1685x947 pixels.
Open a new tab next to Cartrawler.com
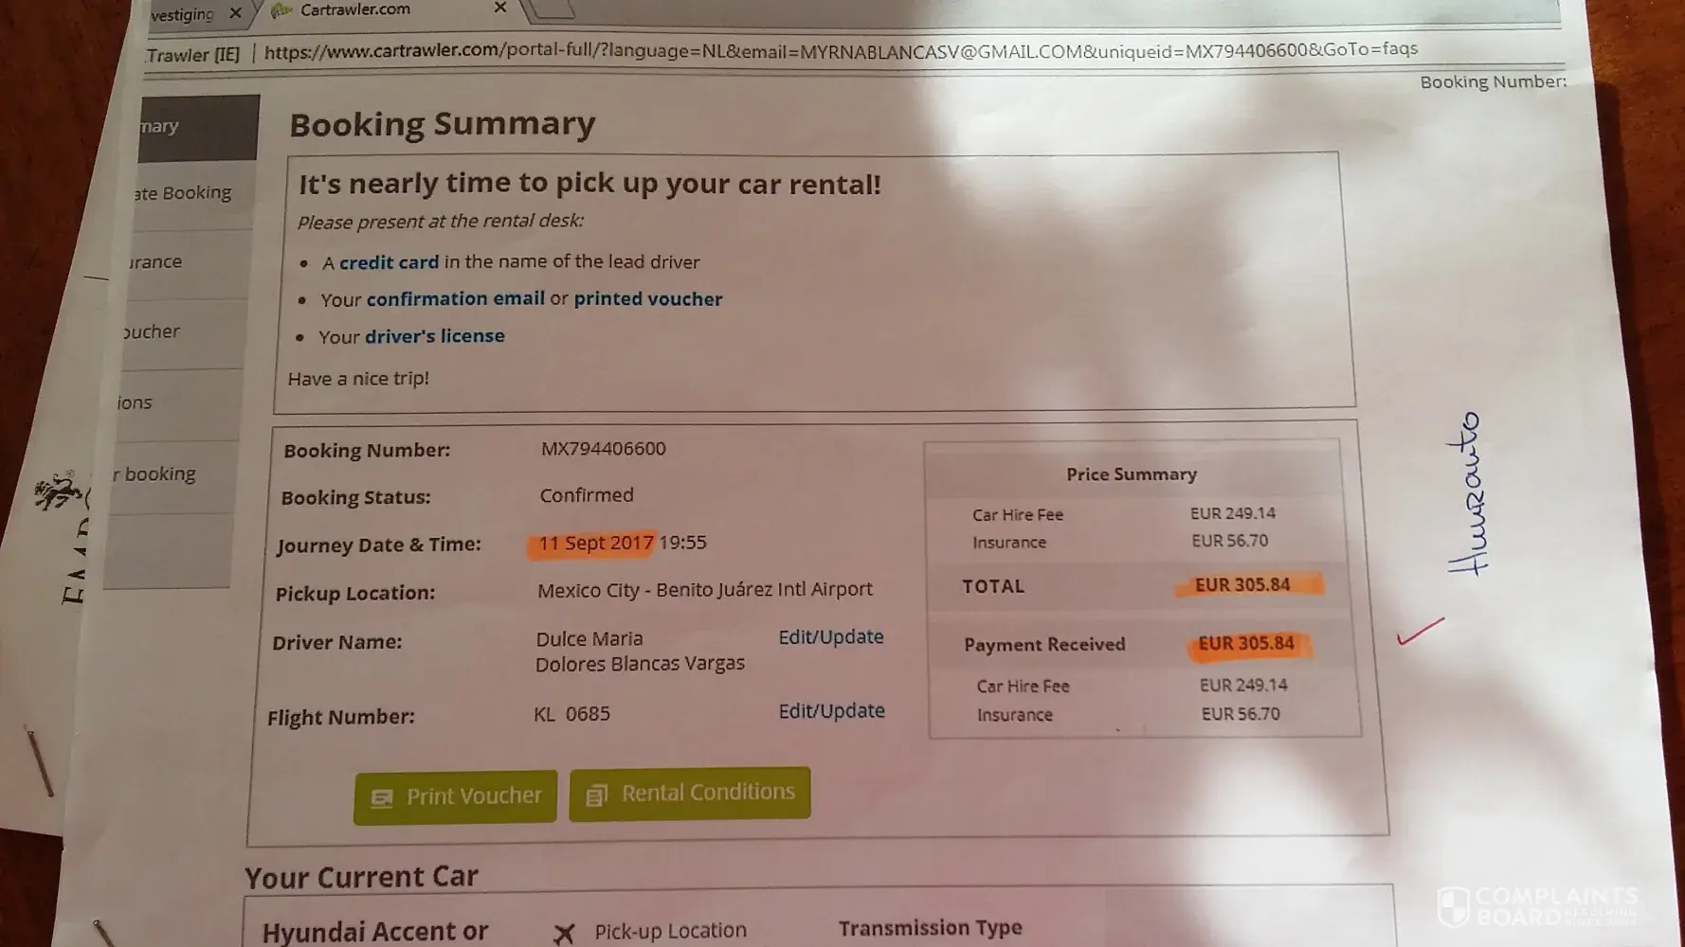(551, 9)
